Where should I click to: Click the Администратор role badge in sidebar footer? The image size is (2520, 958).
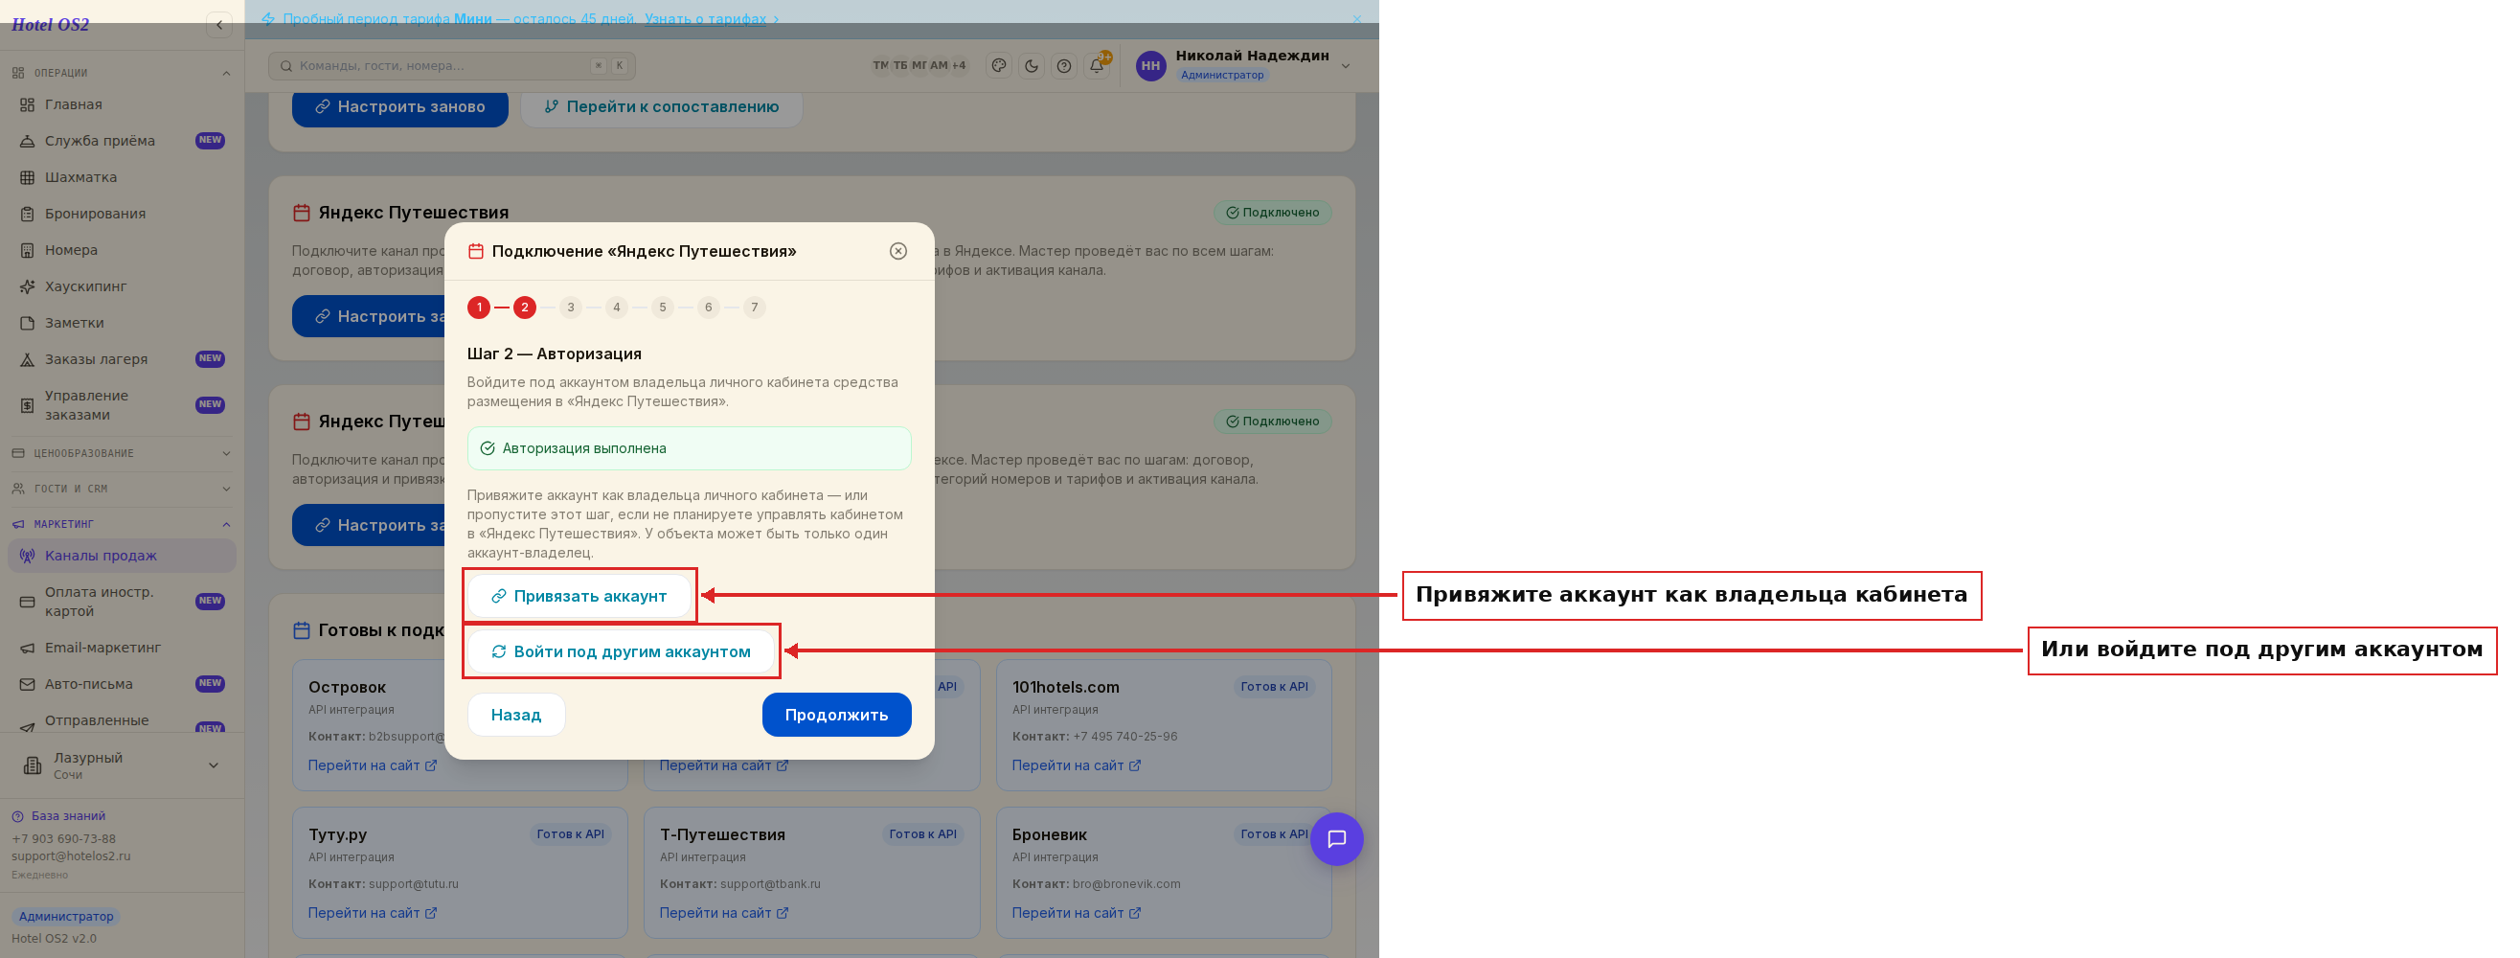click(65, 917)
